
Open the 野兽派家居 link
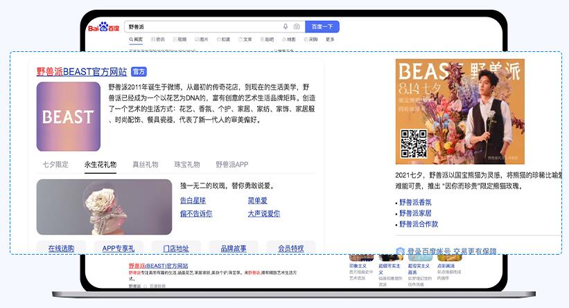(x=415, y=213)
